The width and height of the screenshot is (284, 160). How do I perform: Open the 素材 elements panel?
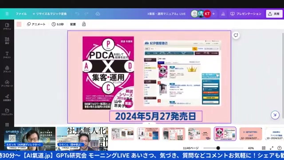point(7,40)
